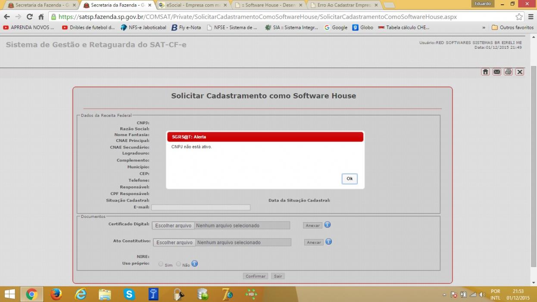Expand hidden bookmarks chevron
Screen dimensions: 537x302
pyautogui.click(x=484, y=27)
